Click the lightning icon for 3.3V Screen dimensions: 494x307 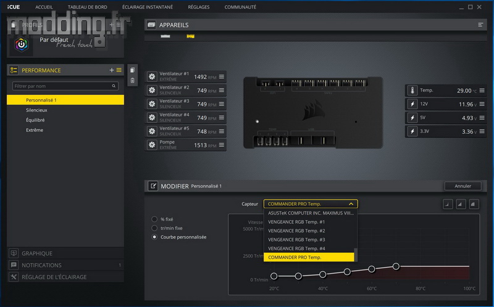[412, 131]
